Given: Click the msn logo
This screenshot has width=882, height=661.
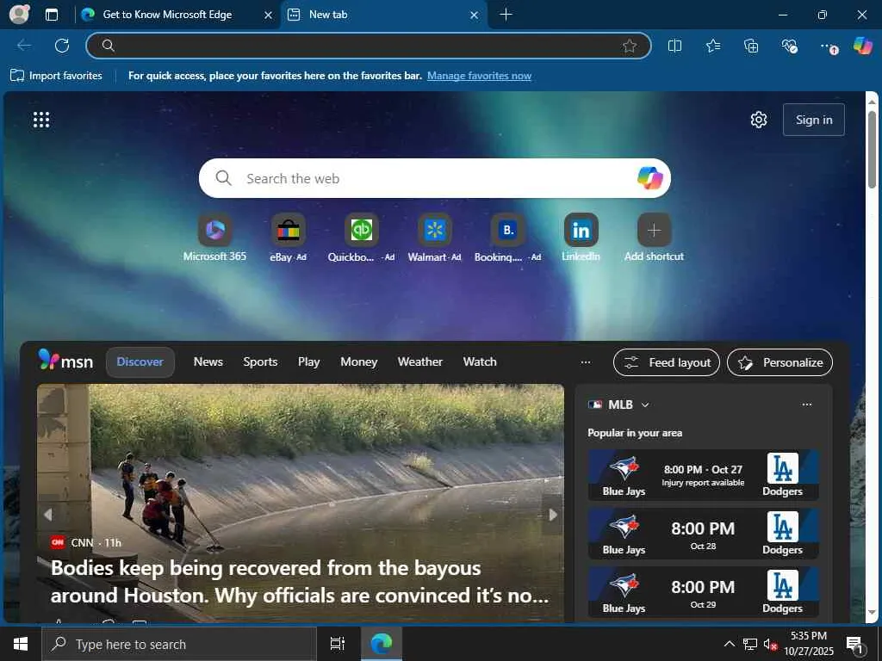Looking at the screenshot, I should coord(65,361).
